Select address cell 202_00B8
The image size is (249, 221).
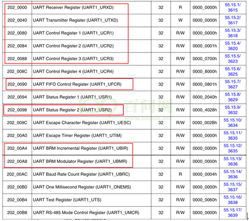[17, 213]
